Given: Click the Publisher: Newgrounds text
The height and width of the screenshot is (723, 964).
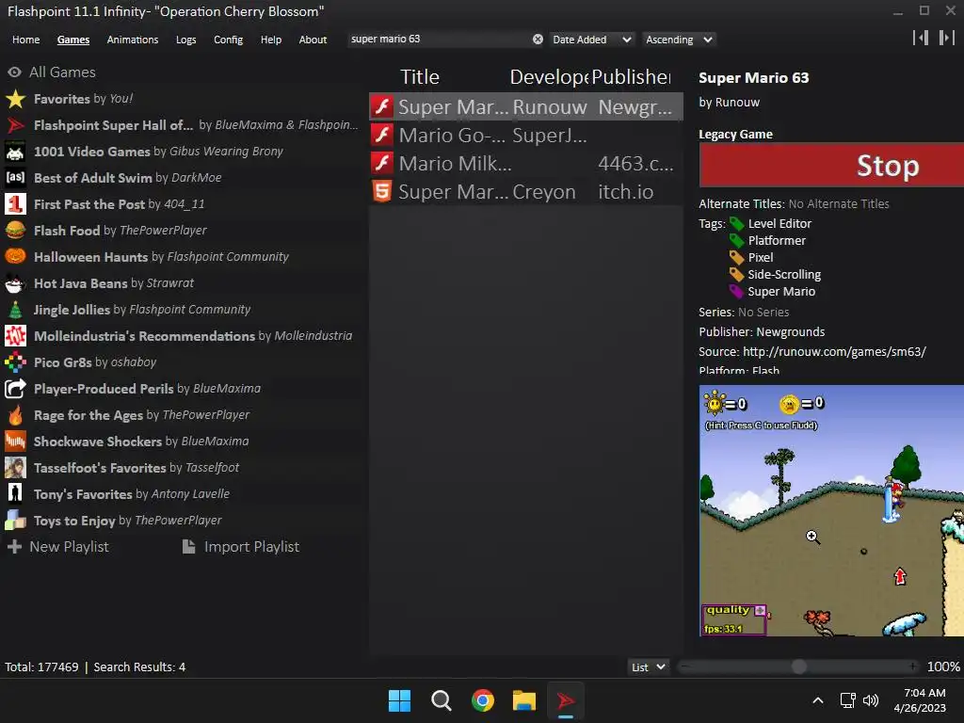Looking at the screenshot, I should click(762, 332).
